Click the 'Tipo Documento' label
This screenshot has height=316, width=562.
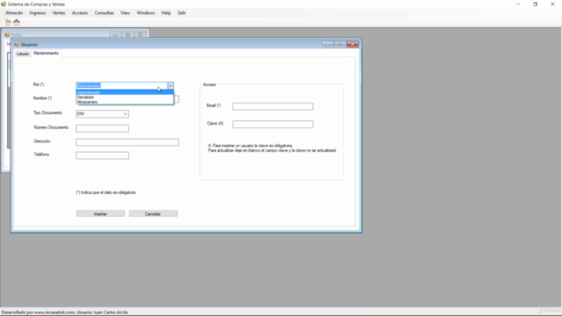(x=47, y=113)
